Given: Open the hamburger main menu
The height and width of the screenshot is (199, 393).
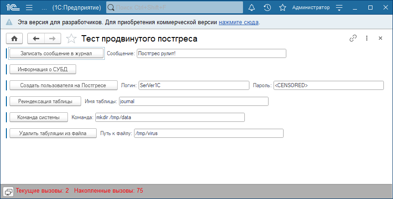Looking at the screenshot, I should point(29,8).
